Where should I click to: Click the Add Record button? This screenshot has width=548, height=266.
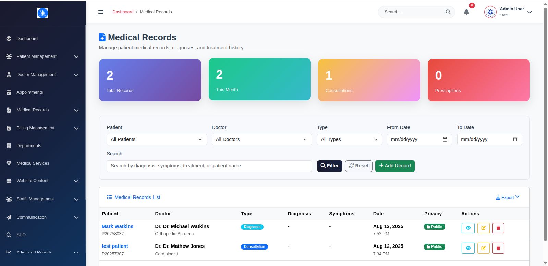click(x=395, y=166)
